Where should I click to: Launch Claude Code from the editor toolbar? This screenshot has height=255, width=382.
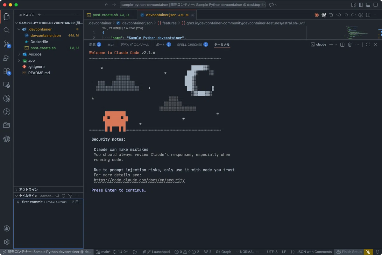click(316, 15)
